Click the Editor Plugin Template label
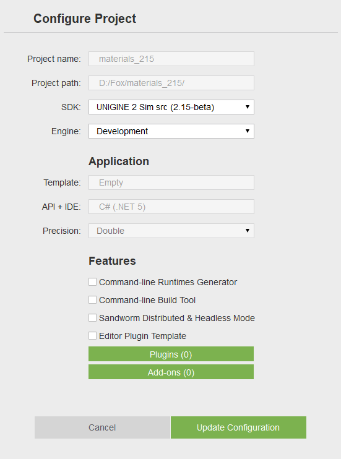 143,336
